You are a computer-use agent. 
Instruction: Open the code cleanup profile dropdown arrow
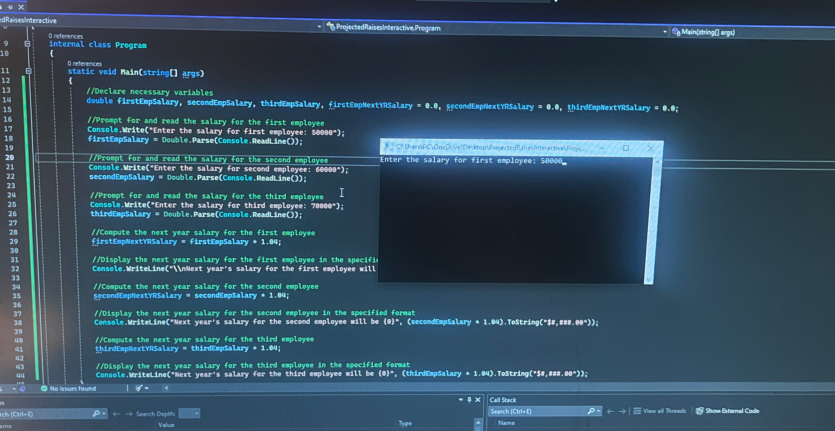pos(147,388)
